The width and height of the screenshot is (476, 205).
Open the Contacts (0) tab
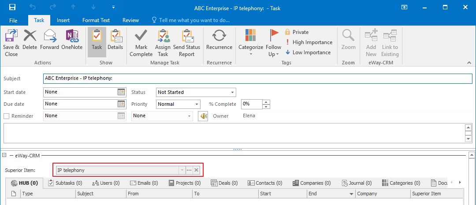point(265,183)
